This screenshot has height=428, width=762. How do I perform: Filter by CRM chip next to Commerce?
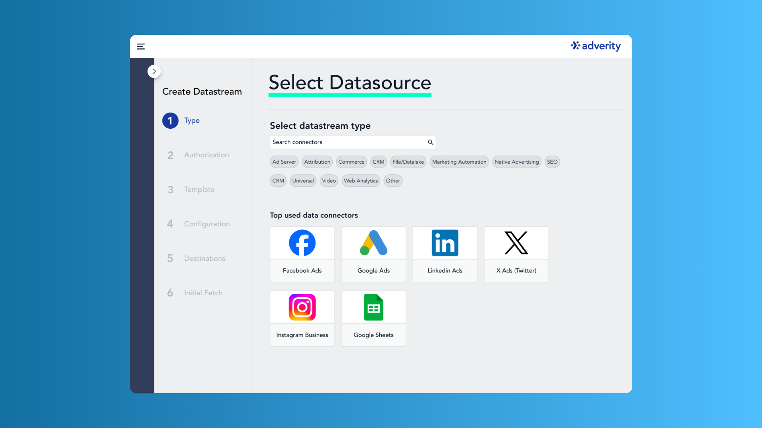[x=378, y=162]
